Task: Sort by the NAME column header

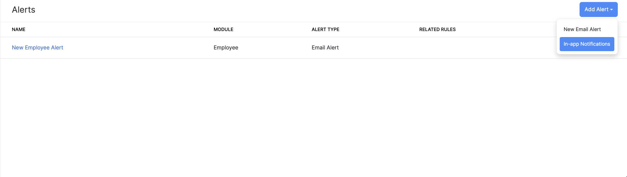Action: pyautogui.click(x=19, y=30)
